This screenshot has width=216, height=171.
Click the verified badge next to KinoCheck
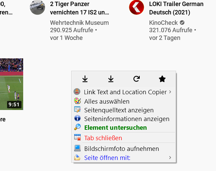[x=182, y=22]
